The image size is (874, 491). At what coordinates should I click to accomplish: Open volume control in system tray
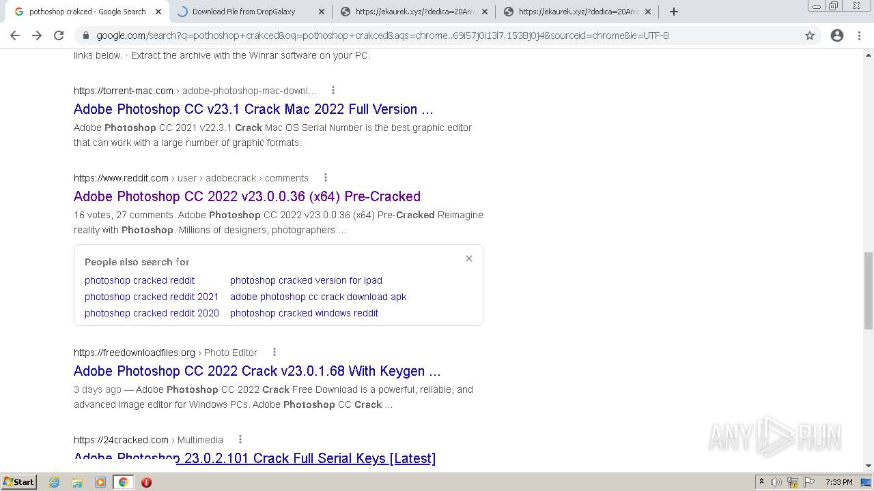click(x=776, y=482)
